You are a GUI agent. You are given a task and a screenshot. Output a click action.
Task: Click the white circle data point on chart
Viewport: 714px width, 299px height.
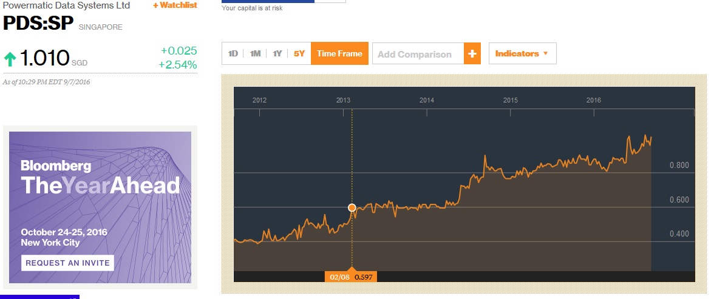click(352, 208)
